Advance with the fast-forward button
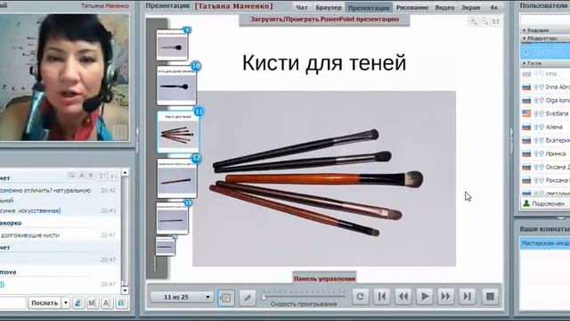 [445, 297]
